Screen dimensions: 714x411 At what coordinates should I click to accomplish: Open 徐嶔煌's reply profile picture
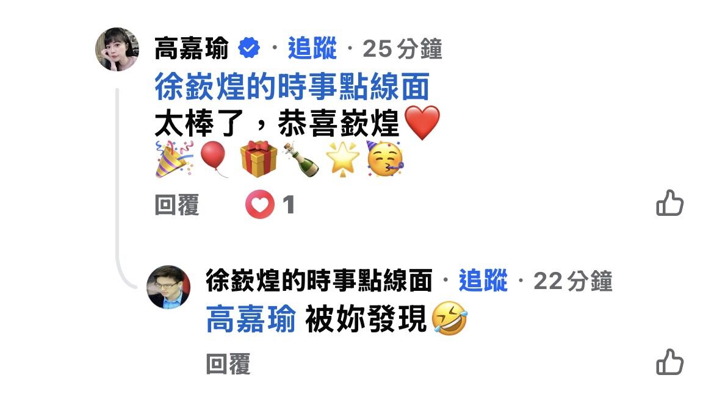pyautogui.click(x=168, y=287)
